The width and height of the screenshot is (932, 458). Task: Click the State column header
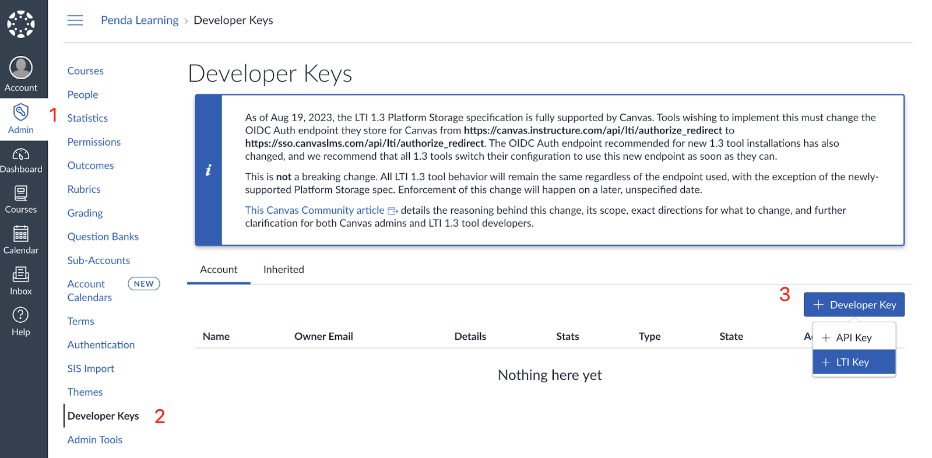tap(731, 336)
